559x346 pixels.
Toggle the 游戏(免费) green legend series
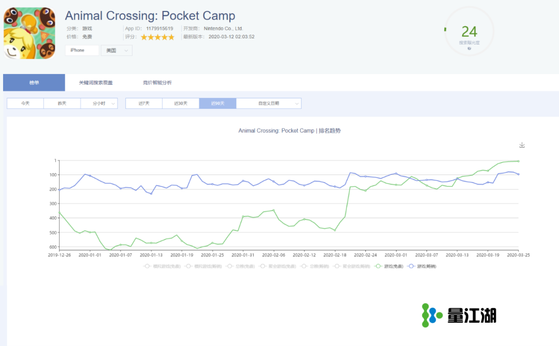point(388,266)
